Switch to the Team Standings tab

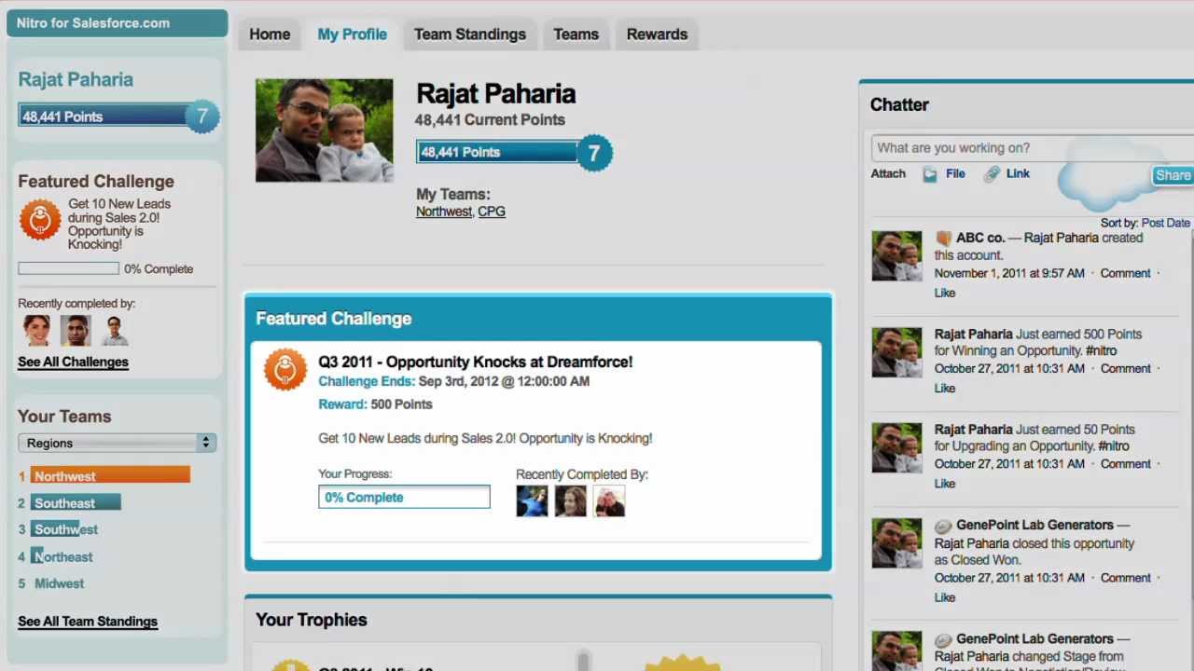point(470,34)
